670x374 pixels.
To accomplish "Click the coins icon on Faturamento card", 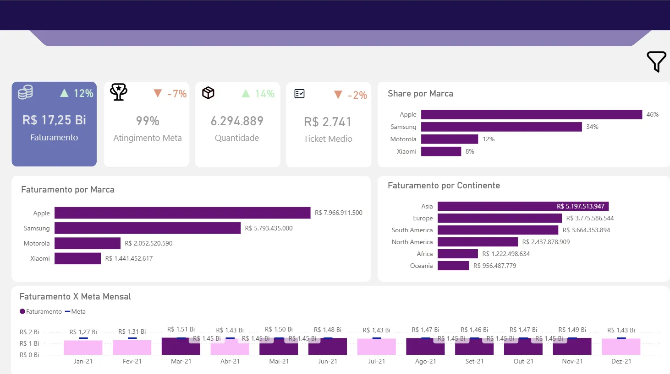I will [25, 92].
